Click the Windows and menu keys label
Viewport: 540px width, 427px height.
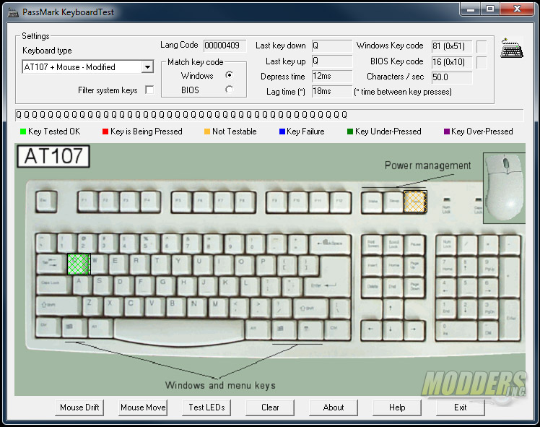[x=220, y=385]
